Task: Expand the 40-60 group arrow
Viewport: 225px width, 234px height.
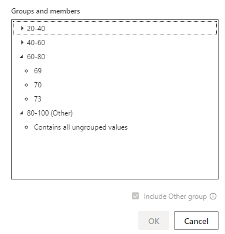Action: point(22,42)
